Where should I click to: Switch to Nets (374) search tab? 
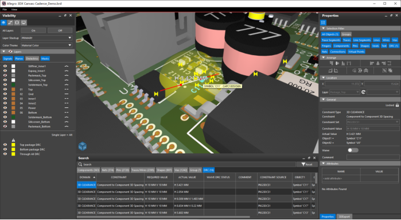[x=108, y=170]
